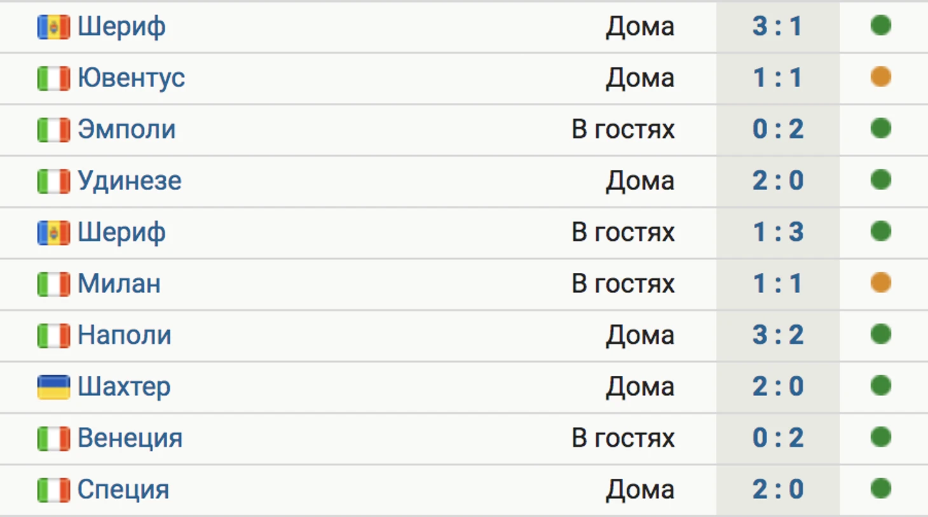Click the Специя team name
Image resolution: width=928 pixels, height=517 pixels.
click(123, 490)
